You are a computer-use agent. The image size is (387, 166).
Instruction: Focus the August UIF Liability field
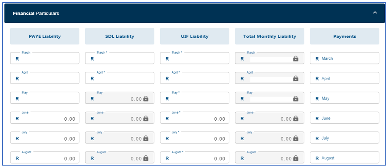[x=195, y=158]
